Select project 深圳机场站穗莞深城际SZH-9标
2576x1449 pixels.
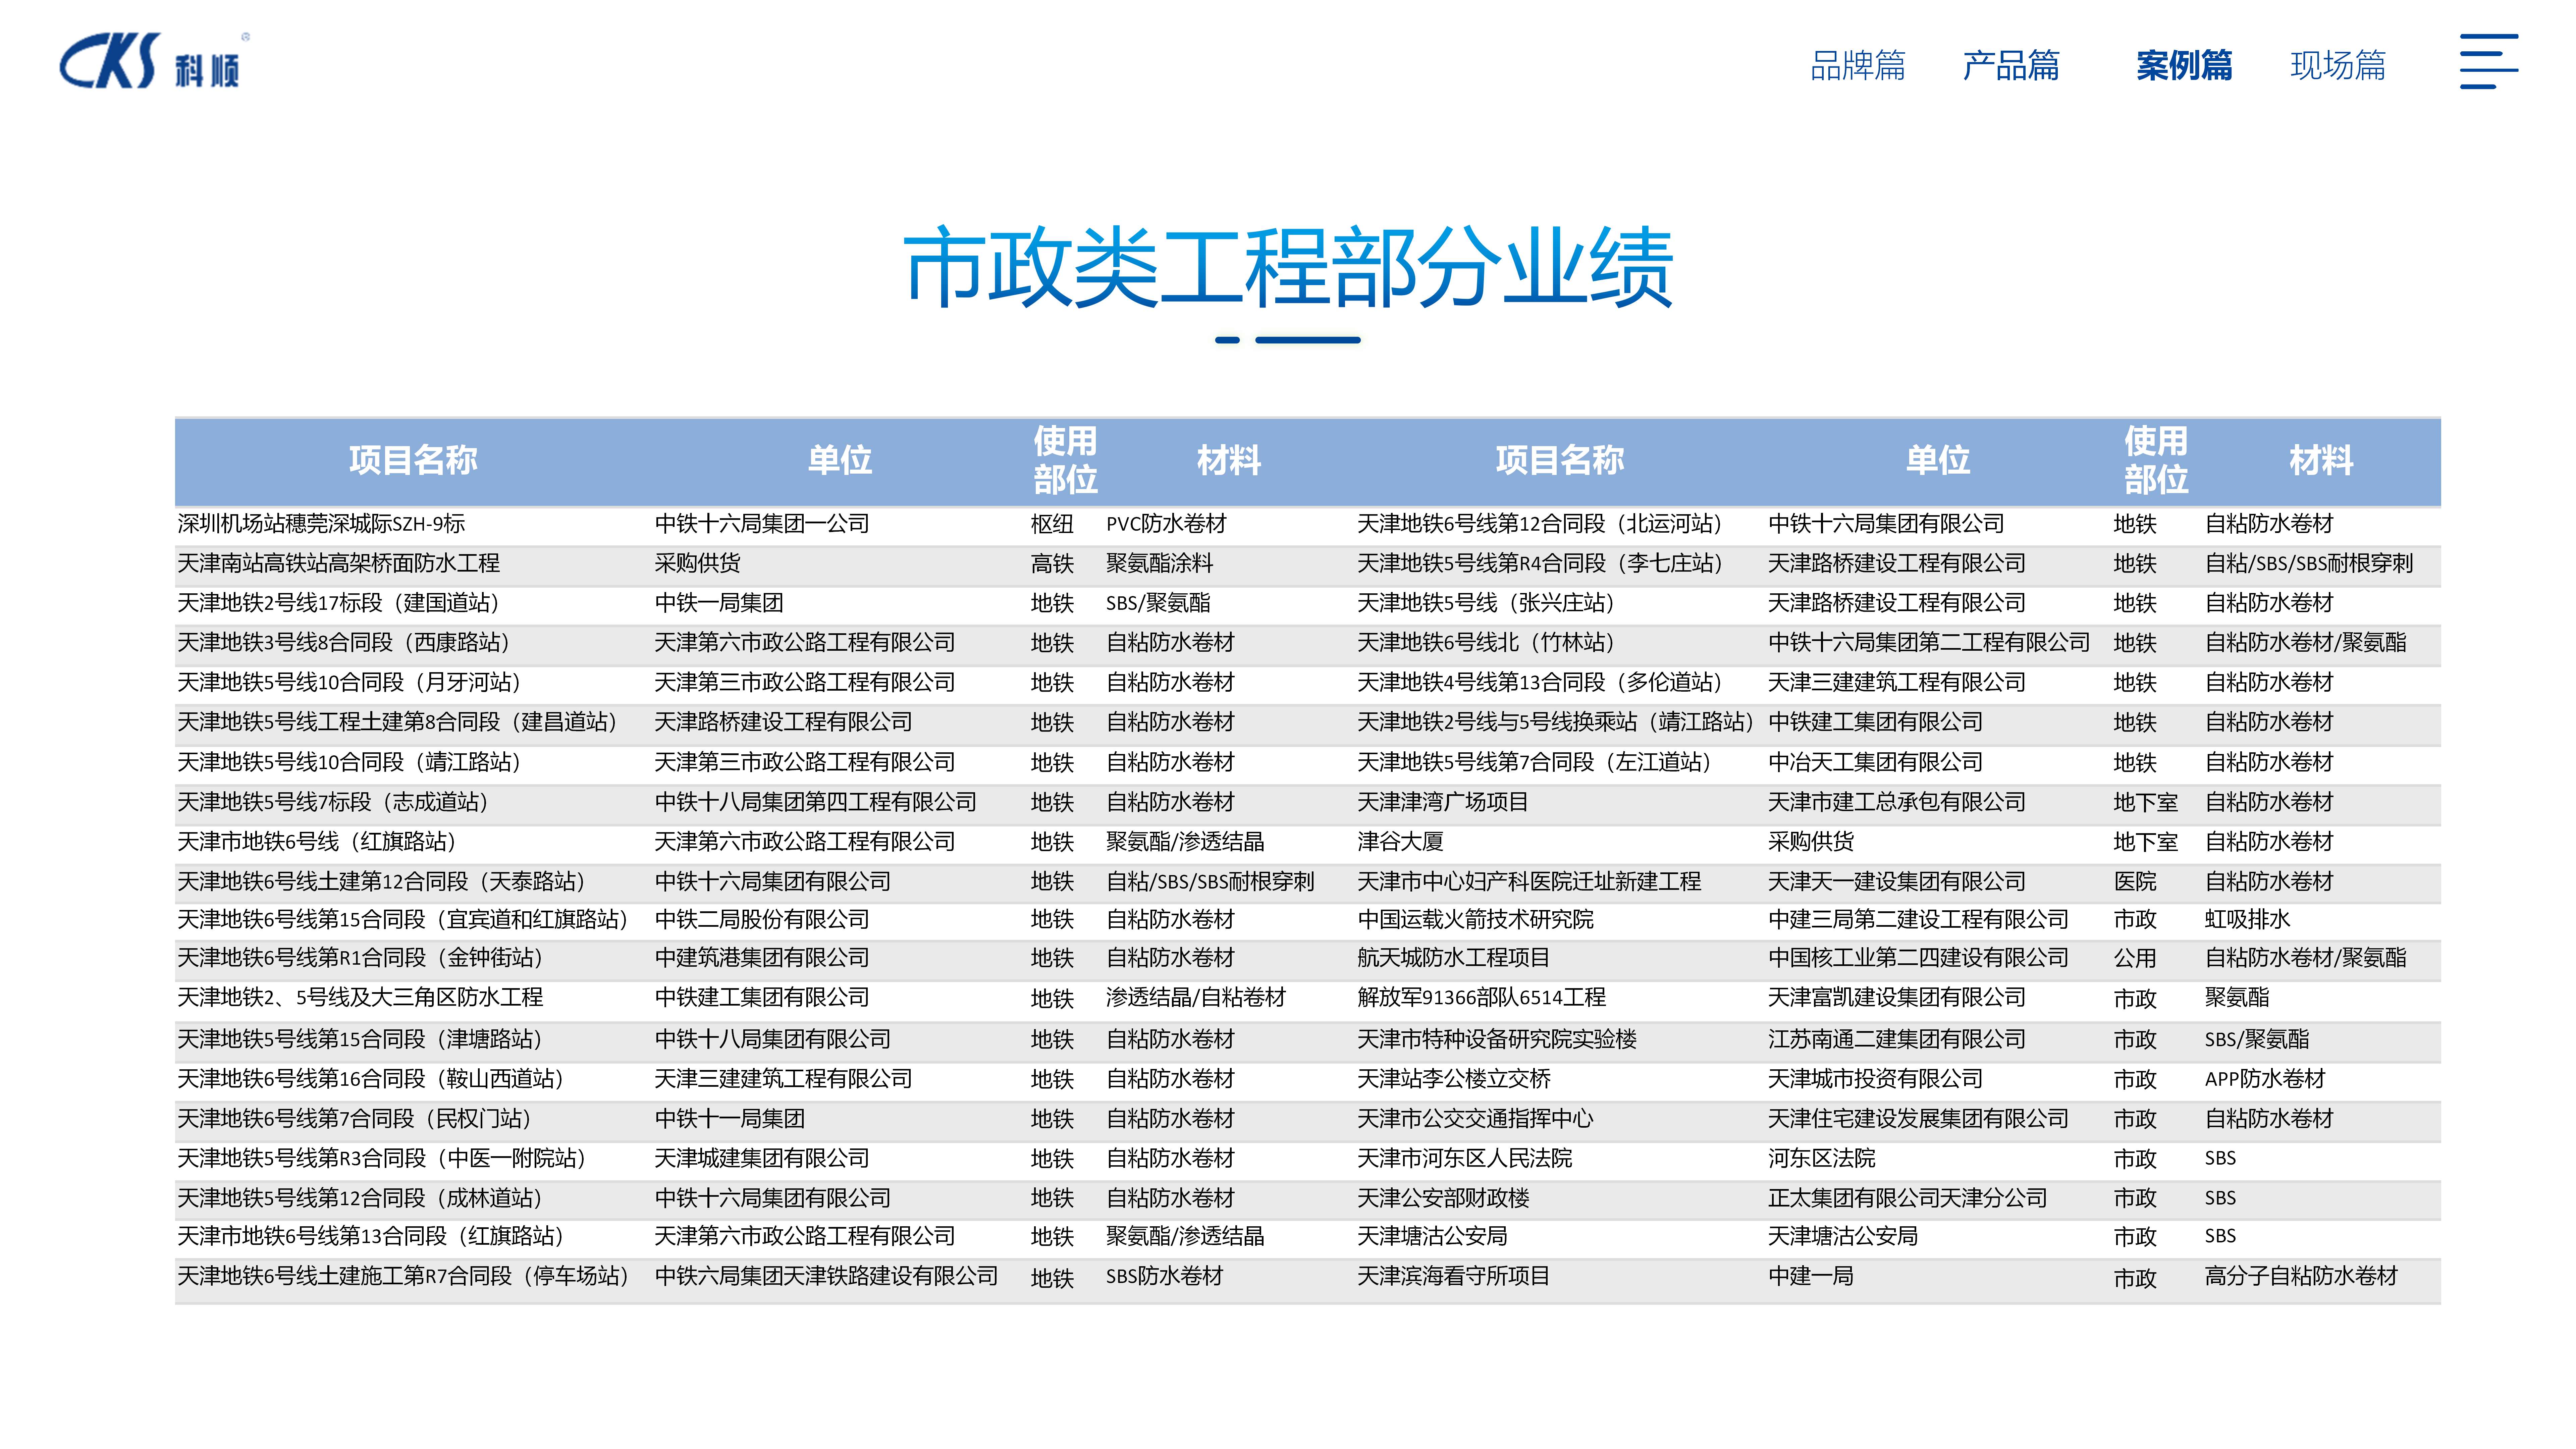tap(321, 524)
